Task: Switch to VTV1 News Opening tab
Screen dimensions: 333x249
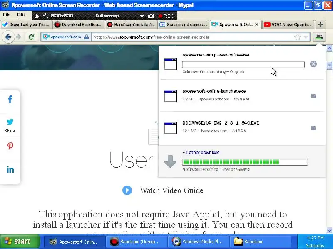Action: [288, 24]
